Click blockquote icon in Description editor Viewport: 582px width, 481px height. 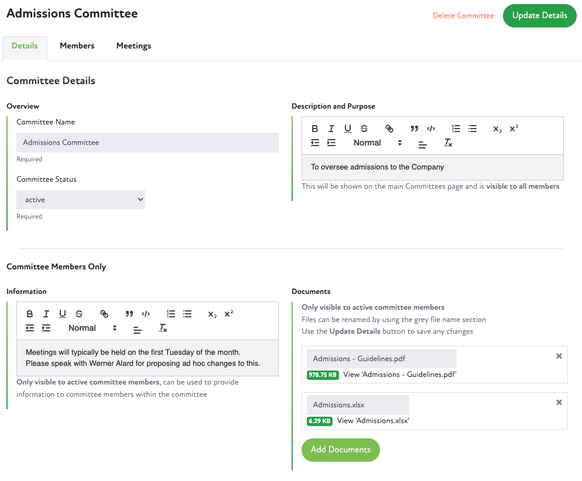[415, 129]
